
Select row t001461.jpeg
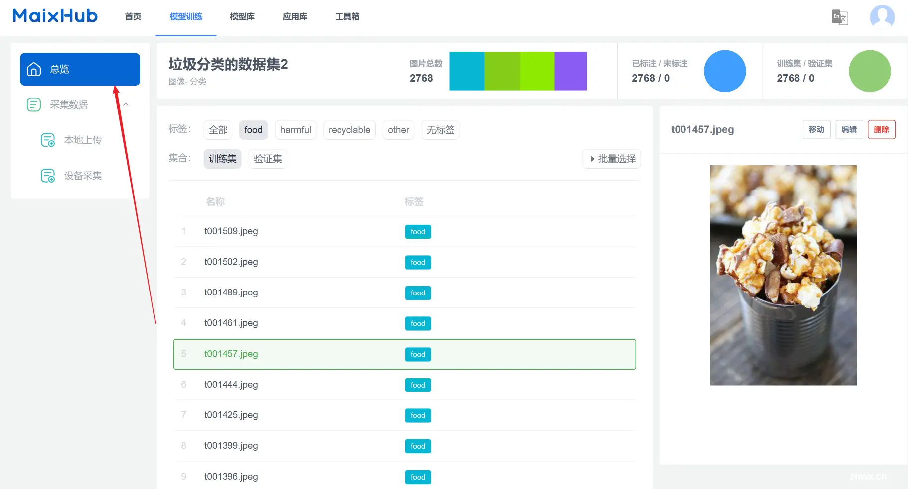(x=405, y=323)
